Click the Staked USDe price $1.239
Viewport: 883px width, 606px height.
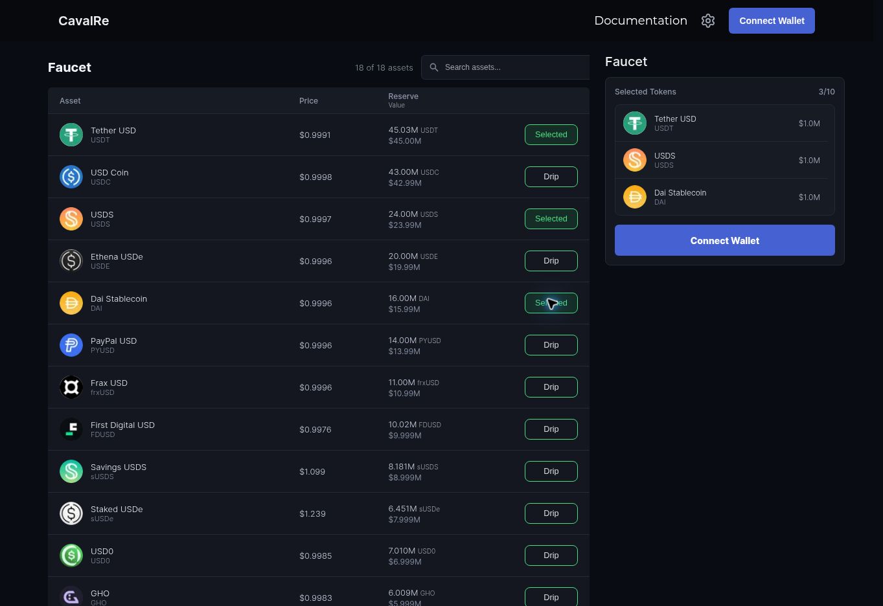[312, 514]
